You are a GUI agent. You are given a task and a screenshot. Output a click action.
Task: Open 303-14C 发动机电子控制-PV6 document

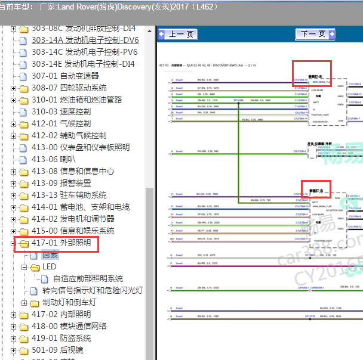85,52
